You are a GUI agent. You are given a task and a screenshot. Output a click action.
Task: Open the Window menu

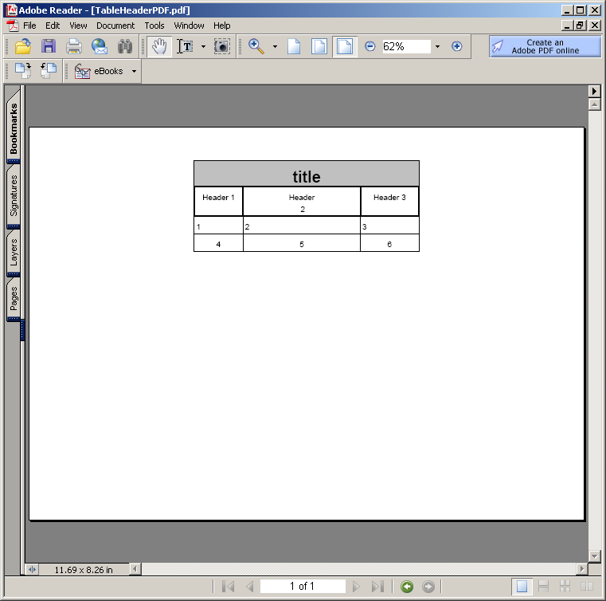(x=189, y=26)
